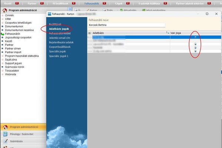
Task: Click the pencil icon beside Számlázás
Action: point(5,141)
